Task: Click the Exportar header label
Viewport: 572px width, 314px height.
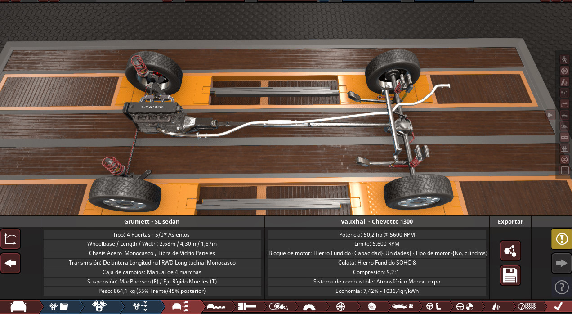Action: coord(510,221)
